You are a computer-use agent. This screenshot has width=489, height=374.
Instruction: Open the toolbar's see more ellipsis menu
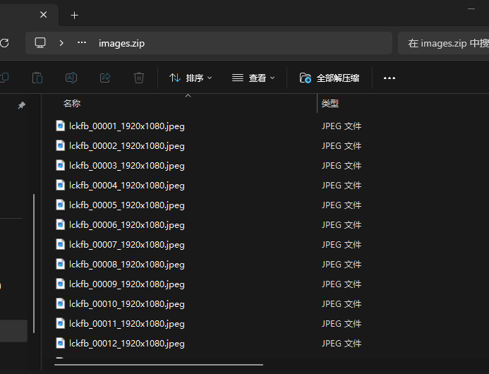(389, 78)
